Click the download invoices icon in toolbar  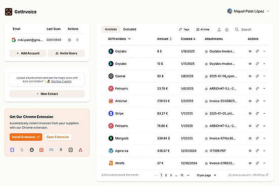[226, 29]
